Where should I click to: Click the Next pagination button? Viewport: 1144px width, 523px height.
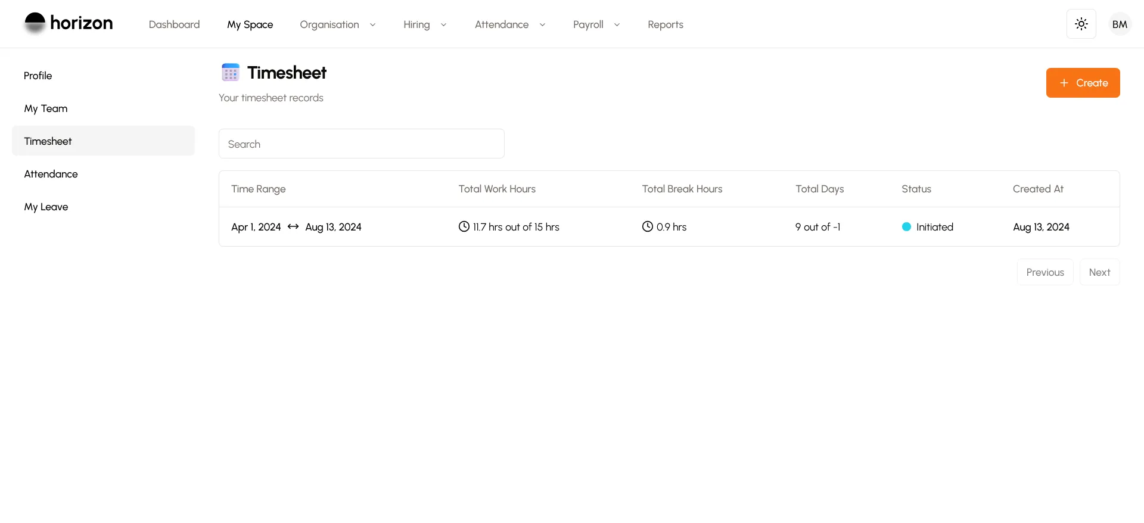(1099, 272)
